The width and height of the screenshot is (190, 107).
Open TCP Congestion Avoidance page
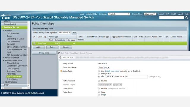coord(17,55)
